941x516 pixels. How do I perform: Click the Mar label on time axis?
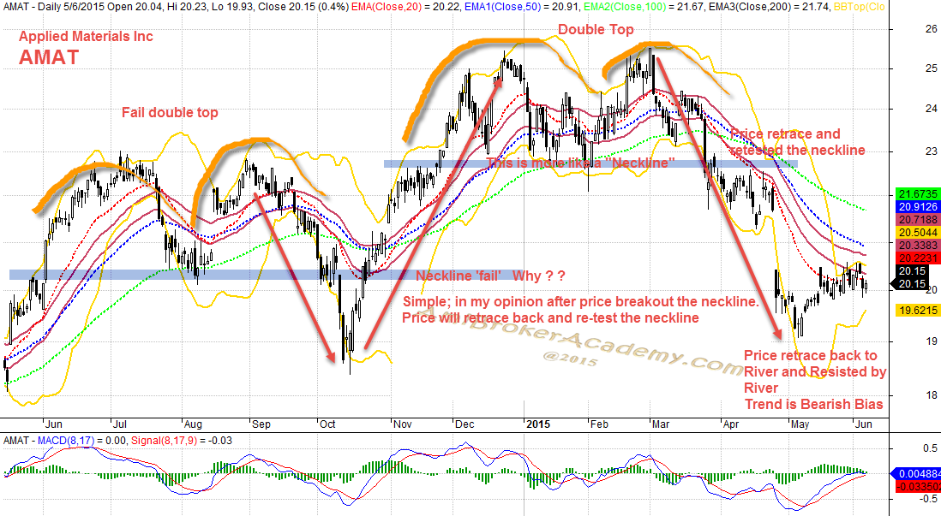coord(661,424)
